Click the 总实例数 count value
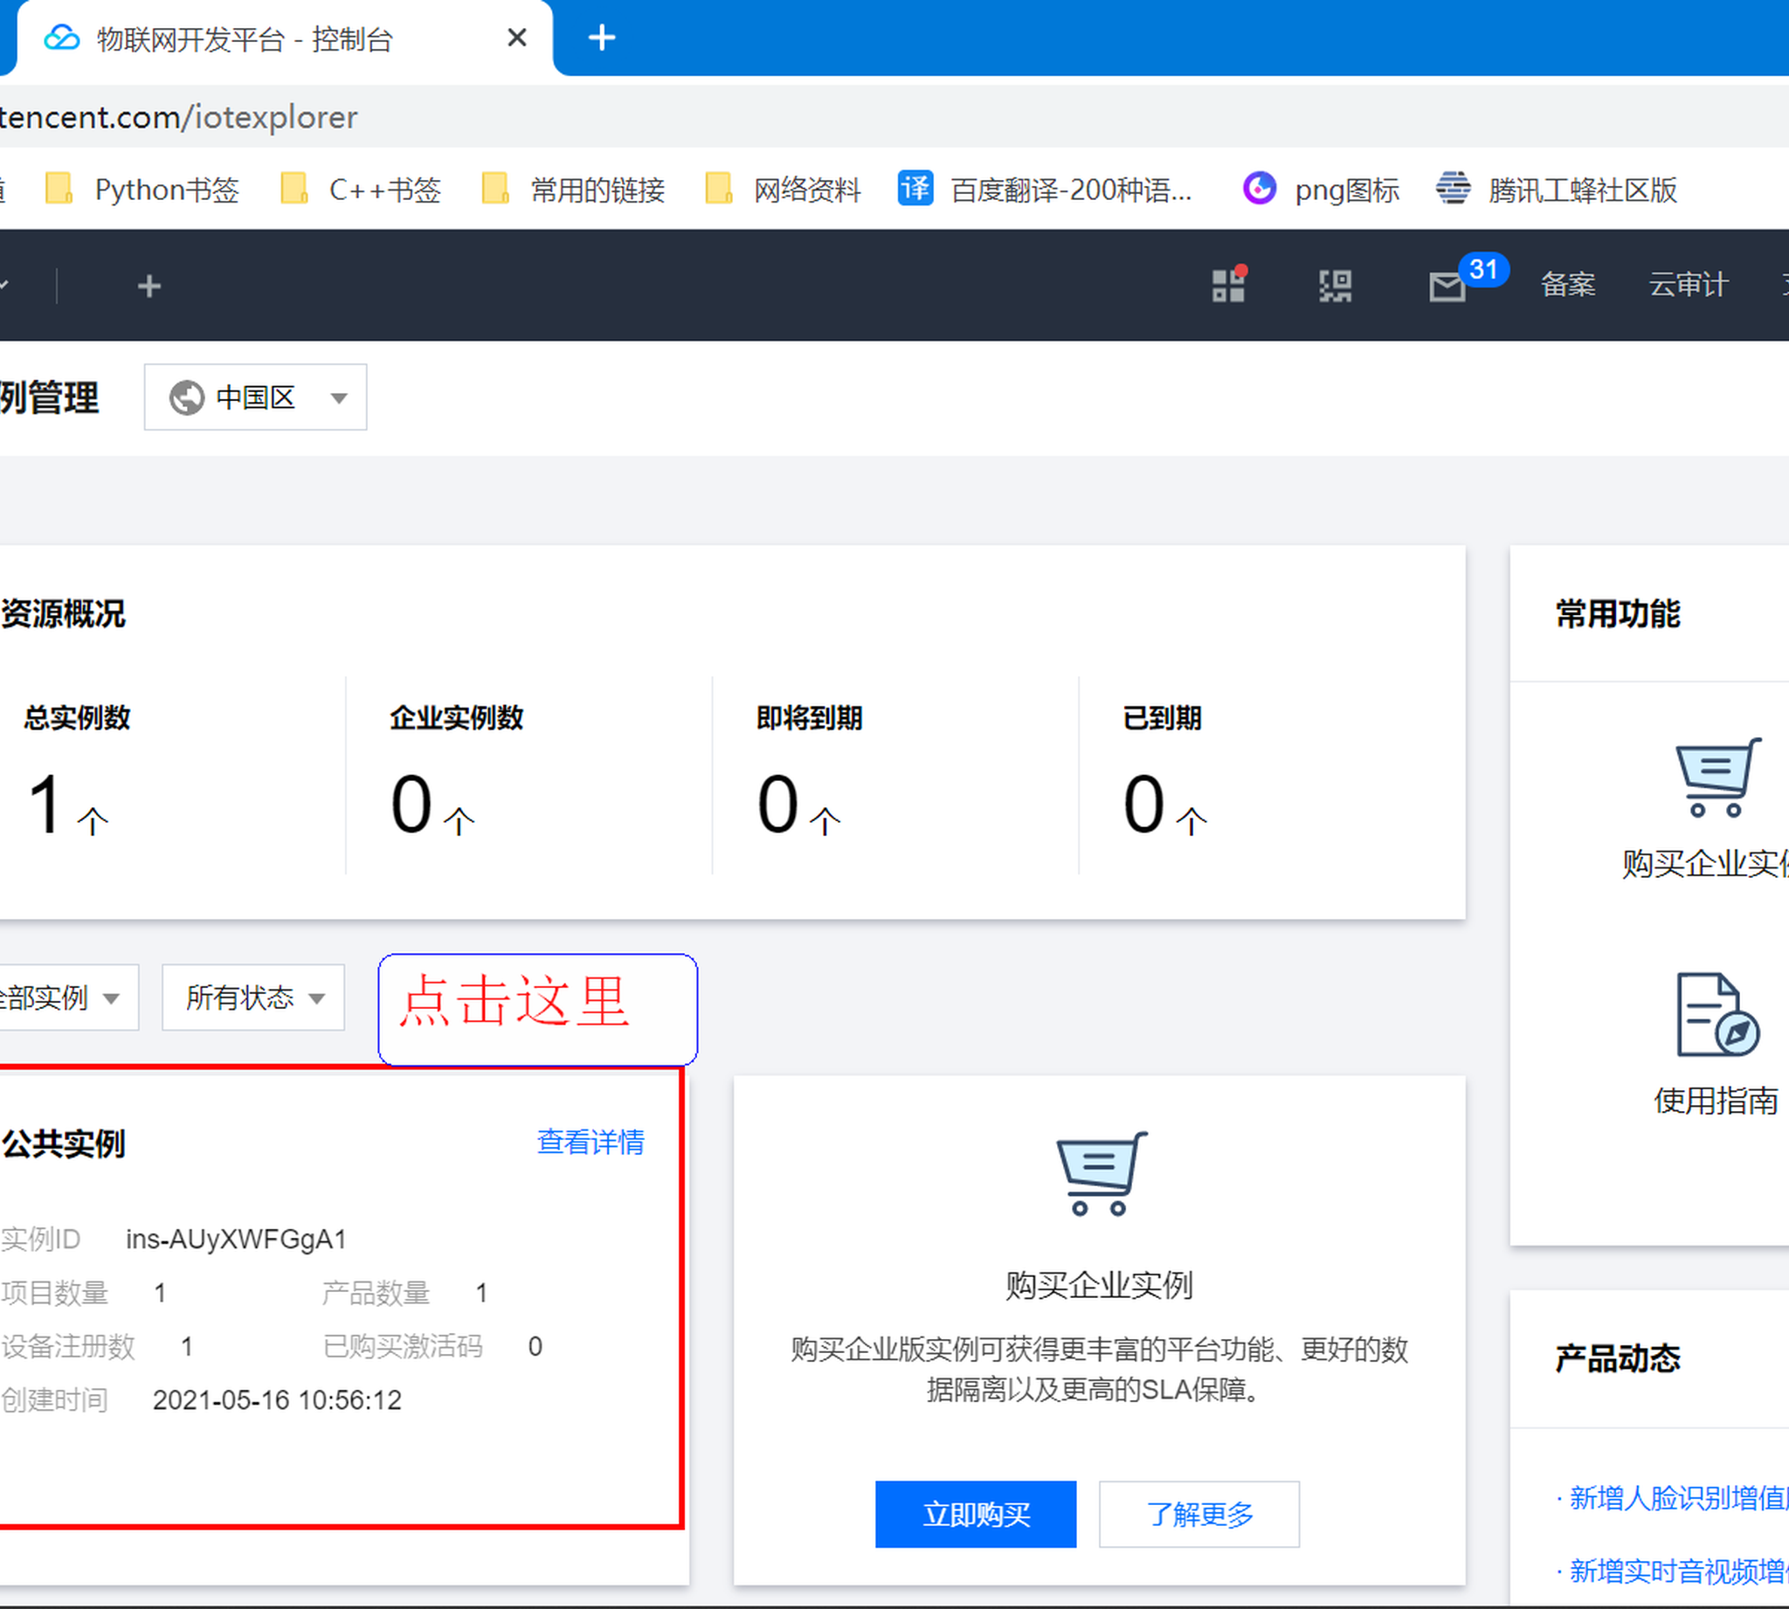This screenshot has height=1609, width=1789. pos(45,804)
